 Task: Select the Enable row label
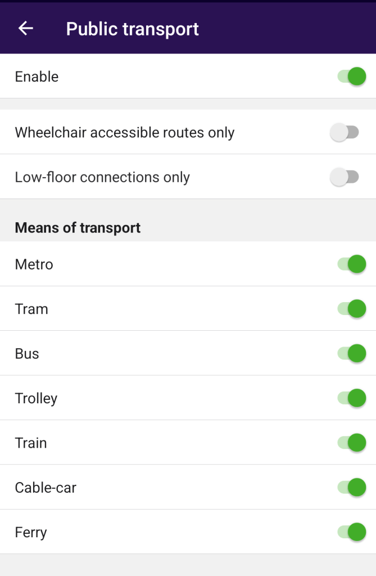click(37, 76)
